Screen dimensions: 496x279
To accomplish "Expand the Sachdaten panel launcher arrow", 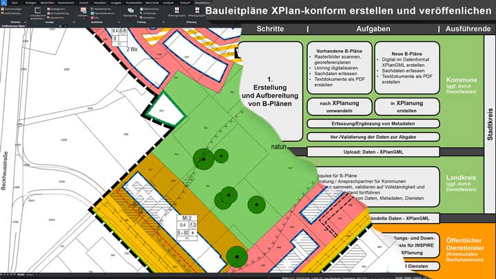I will pos(118,22).
